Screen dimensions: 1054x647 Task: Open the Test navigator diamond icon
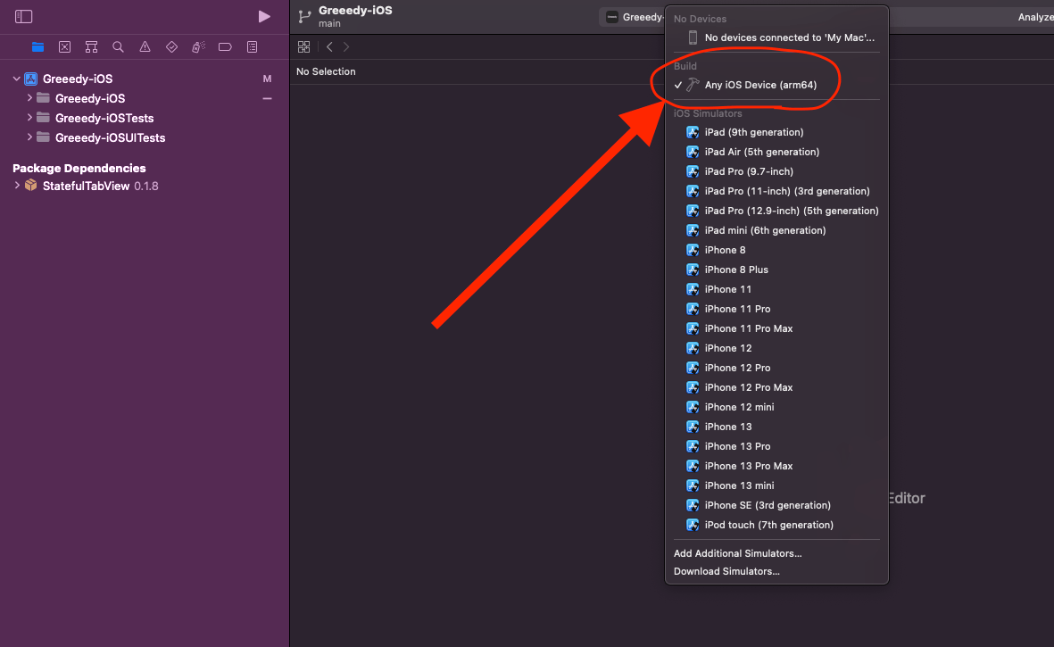coord(171,47)
